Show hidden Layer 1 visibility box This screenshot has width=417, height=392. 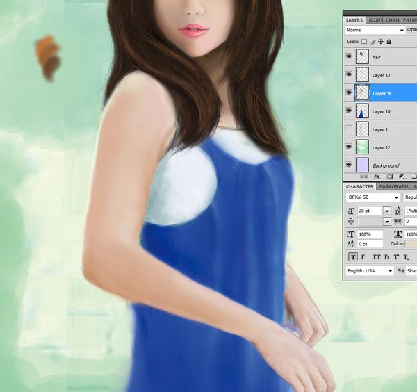coord(348,129)
